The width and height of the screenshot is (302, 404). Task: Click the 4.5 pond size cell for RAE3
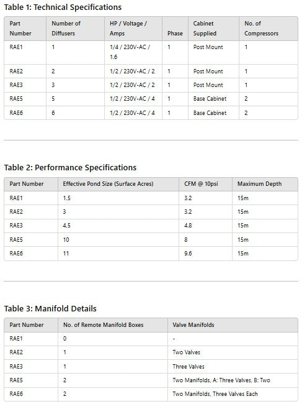pyautogui.click(x=66, y=226)
